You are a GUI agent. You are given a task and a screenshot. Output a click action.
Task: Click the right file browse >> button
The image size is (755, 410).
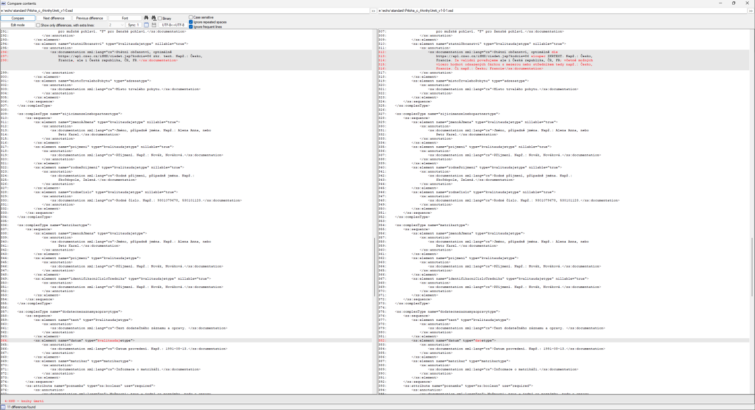[751, 11]
